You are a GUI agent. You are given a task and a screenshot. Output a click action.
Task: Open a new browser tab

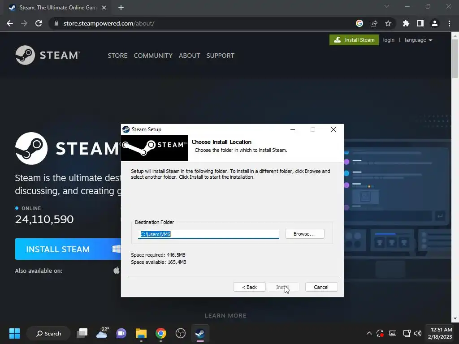point(121,8)
